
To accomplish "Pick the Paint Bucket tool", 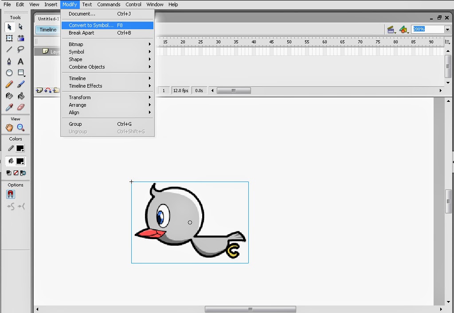I will tap(20, 96).
